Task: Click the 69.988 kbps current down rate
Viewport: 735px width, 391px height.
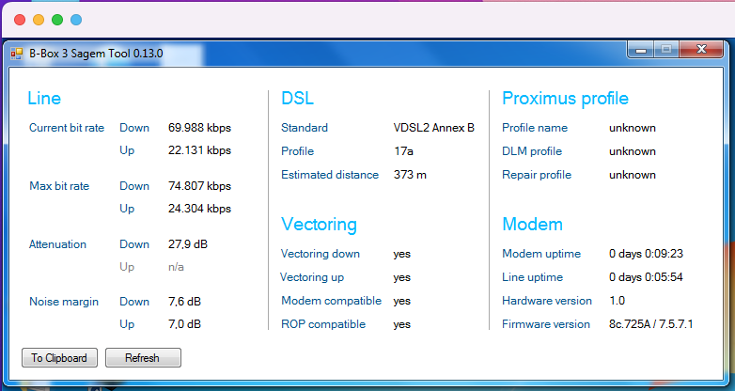Action: click(x=199, y=128)
